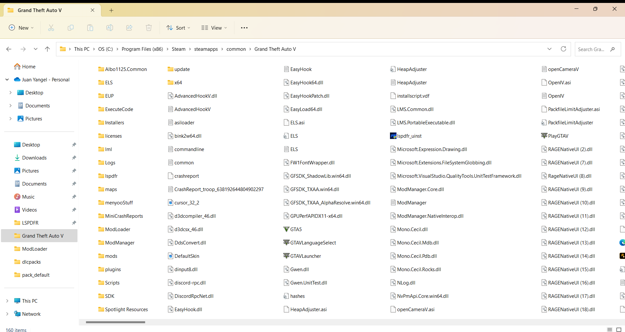Click the horizontal scrollbar thumb
This screenshot has height=332, width=625.
[x=116, y=322]
